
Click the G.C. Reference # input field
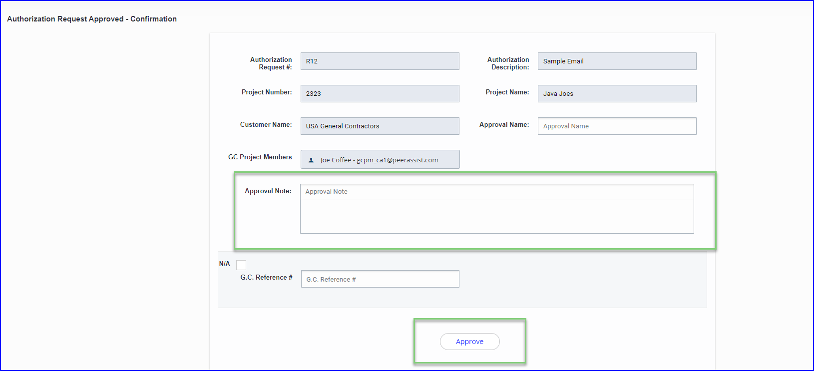click(380, 279)
